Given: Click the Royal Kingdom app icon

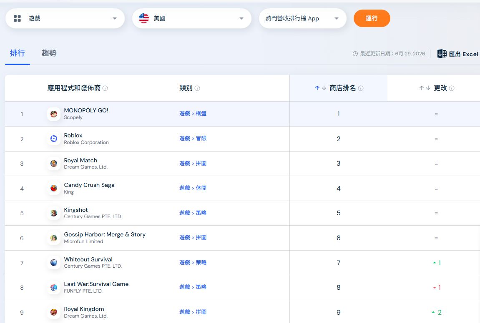Looking at the screenshot, I should click(53, 312).
